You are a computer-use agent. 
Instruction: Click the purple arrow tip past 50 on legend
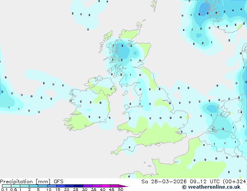coord(123,186)
